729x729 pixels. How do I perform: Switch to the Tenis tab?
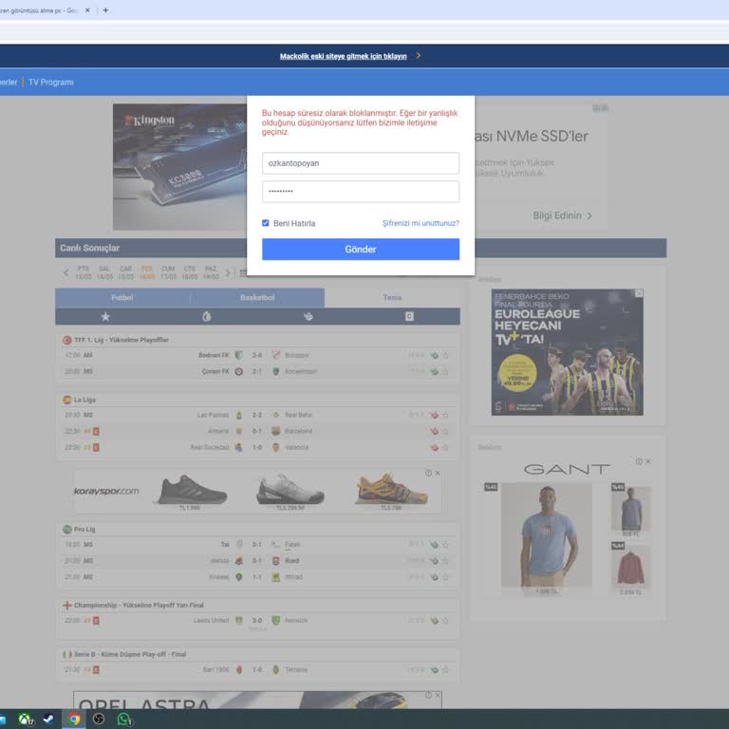(392, 297)
